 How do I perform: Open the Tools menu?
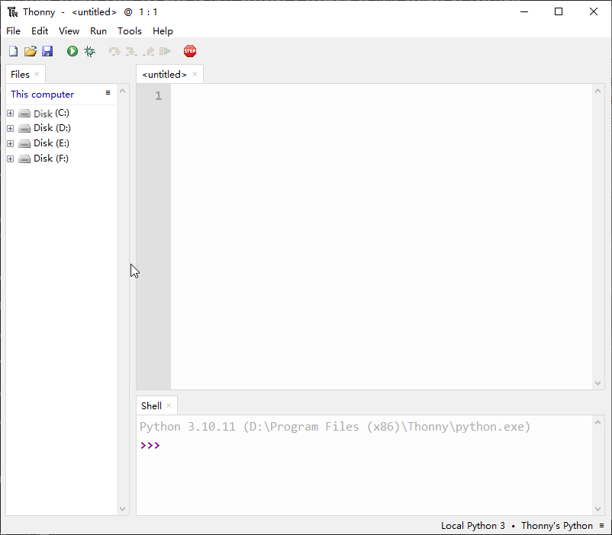(x=130, y=30)
